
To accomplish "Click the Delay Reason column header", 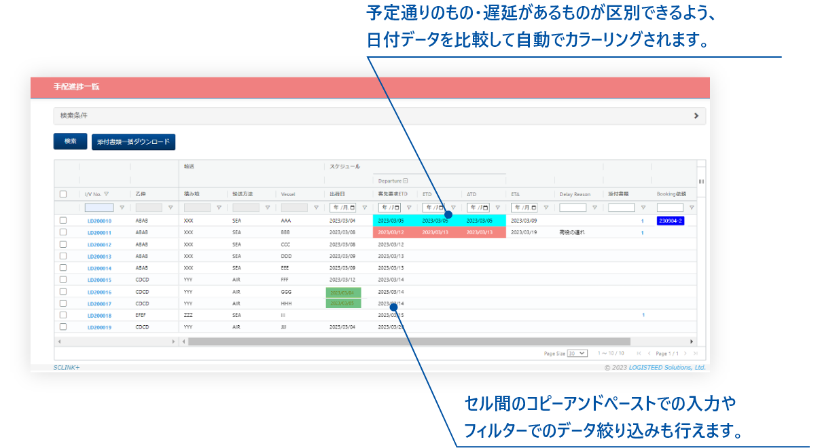I will 575,194.
